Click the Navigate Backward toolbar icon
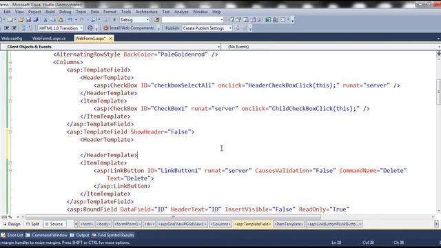The width and height of the screenshot is (441, 248). click(x=94, y=20)
